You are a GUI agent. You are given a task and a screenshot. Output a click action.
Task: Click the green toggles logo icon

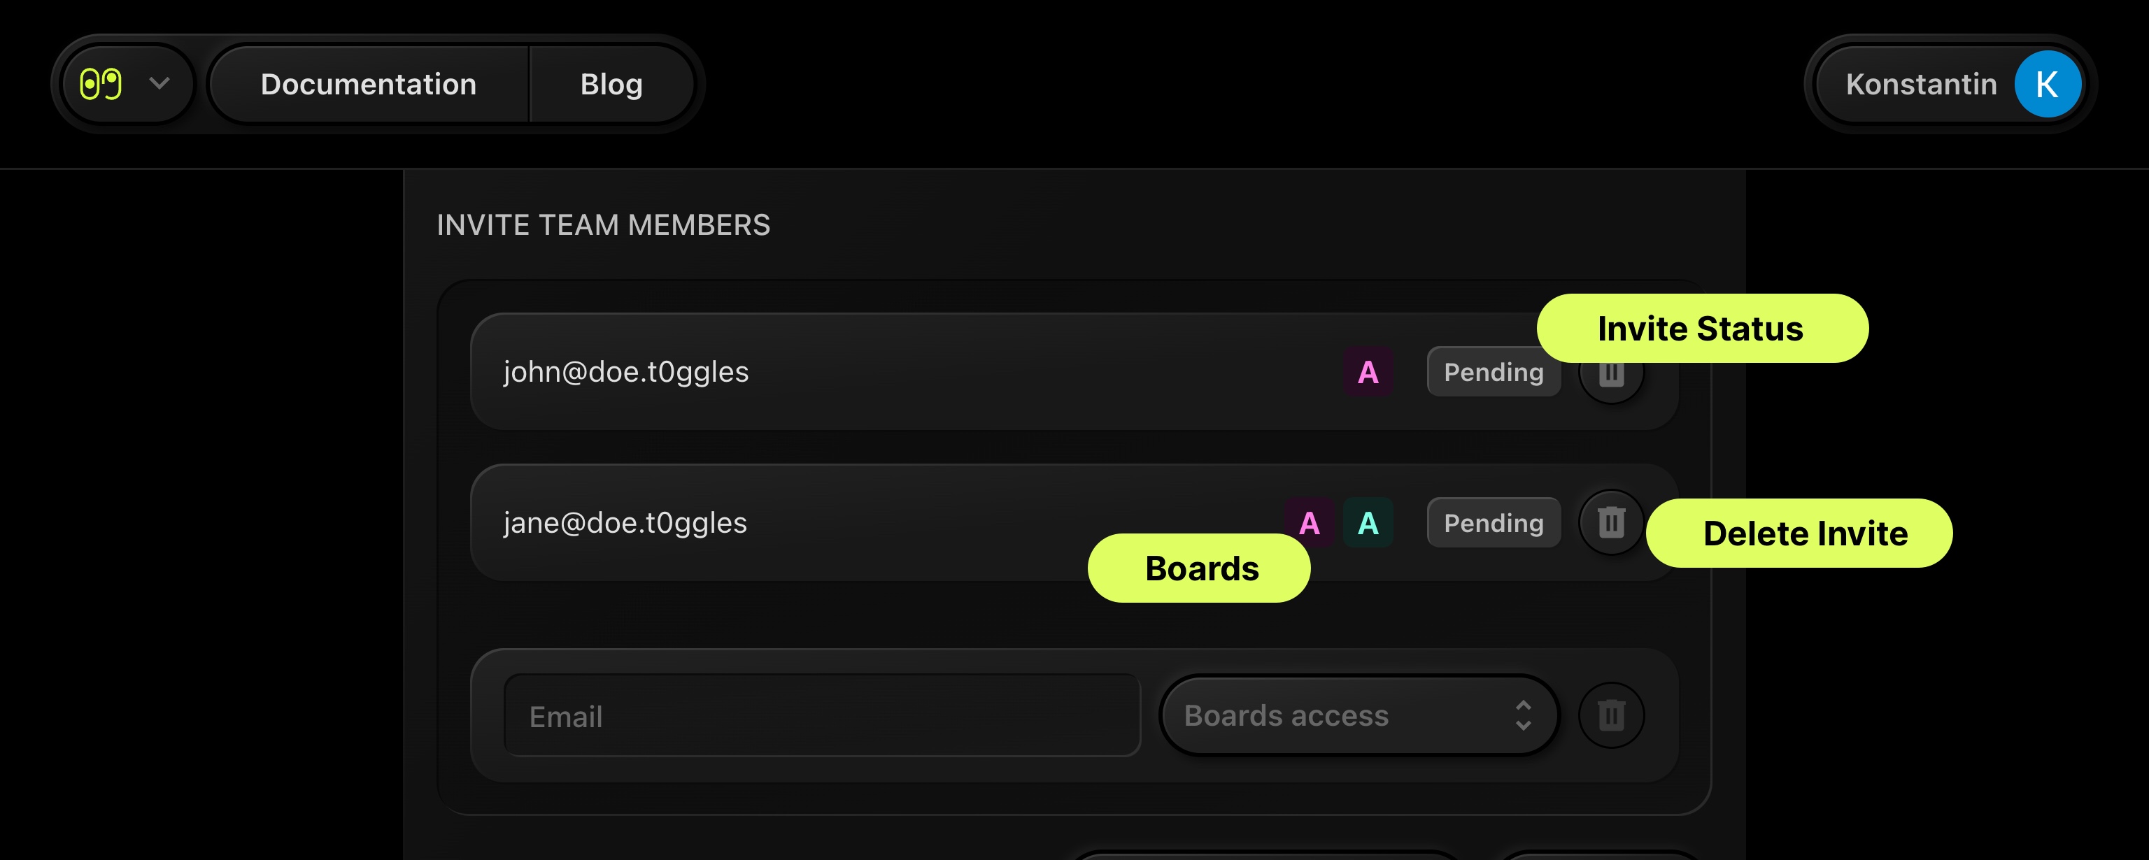(x=101, y=84)
